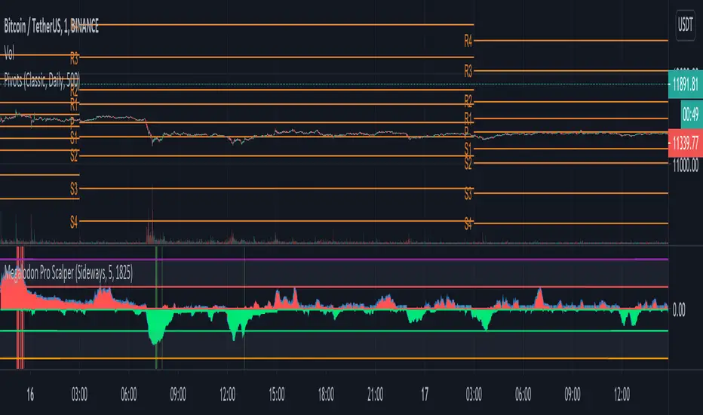Click the R4 pivot level label
703x415 pixels.
tap(468, 41)
